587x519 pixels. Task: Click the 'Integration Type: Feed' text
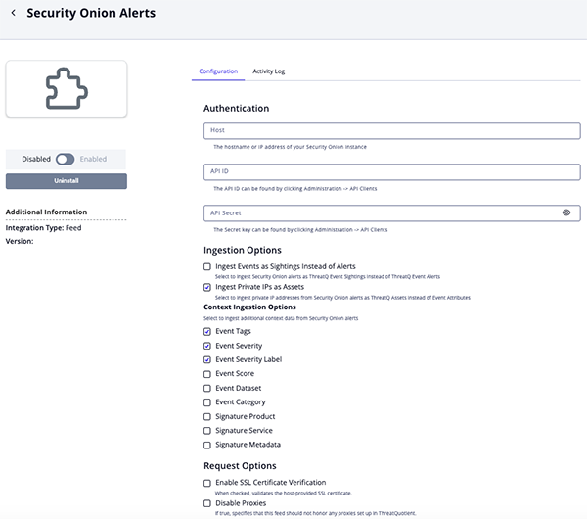coord(43,228)
